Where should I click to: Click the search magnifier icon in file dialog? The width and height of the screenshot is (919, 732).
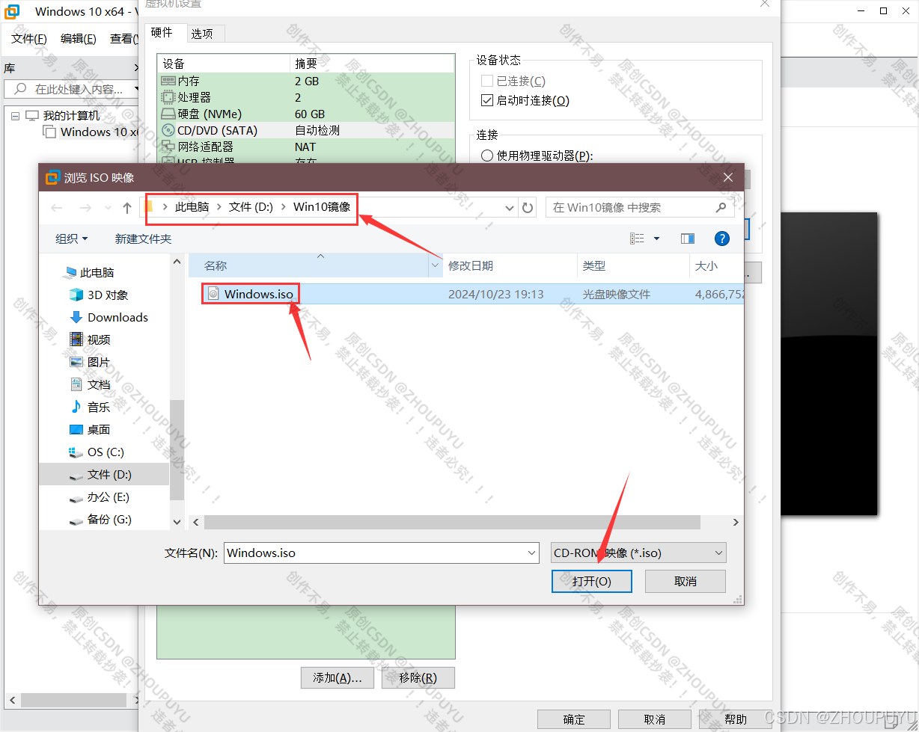coord(721,207)
